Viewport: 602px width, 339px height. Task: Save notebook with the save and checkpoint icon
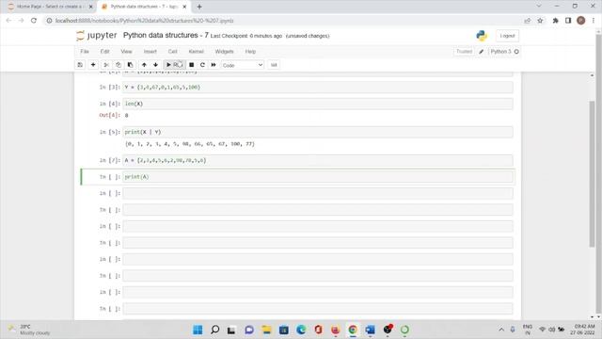coord(80,65)
